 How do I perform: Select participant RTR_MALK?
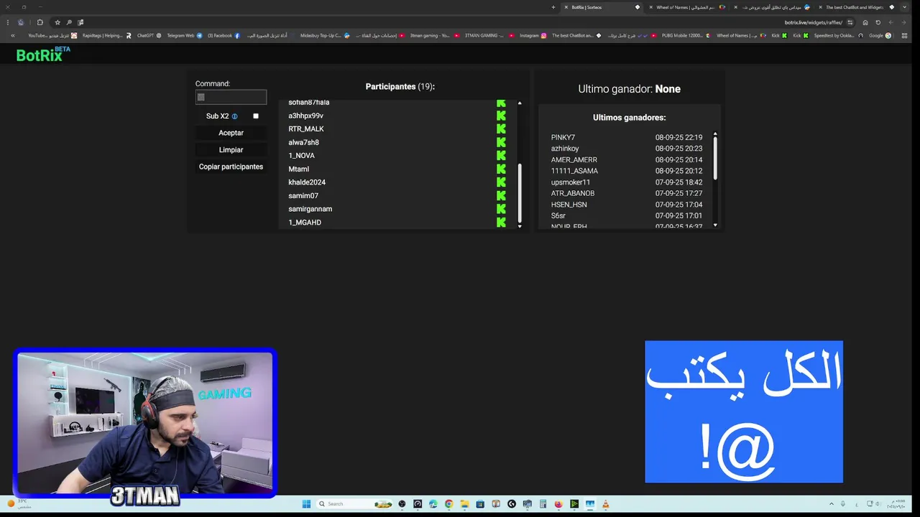[x=306, y=129]
